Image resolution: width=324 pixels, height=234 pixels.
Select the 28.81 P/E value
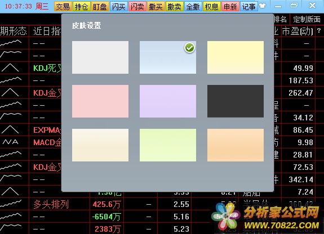coord(303,155)
